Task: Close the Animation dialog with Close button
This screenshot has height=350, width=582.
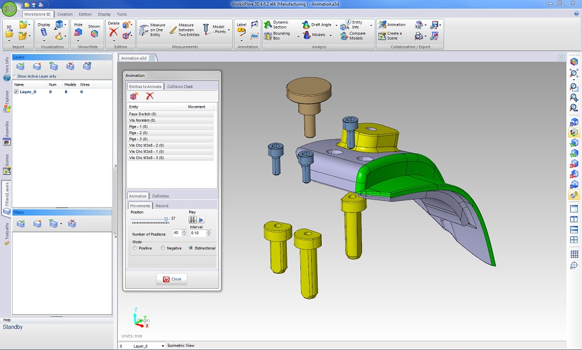Action: (x=172, y=279)
